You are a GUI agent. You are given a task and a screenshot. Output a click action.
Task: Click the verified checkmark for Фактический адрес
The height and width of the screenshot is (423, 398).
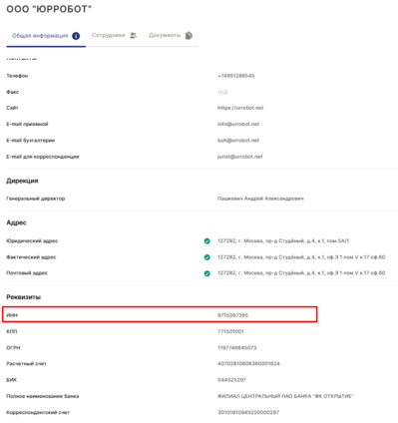[206, 257]
